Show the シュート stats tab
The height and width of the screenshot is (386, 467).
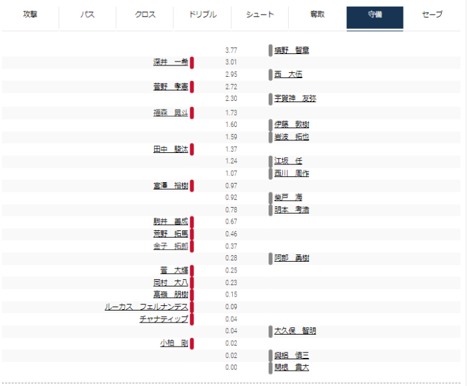pyautogui.click(x=260, y=15)
